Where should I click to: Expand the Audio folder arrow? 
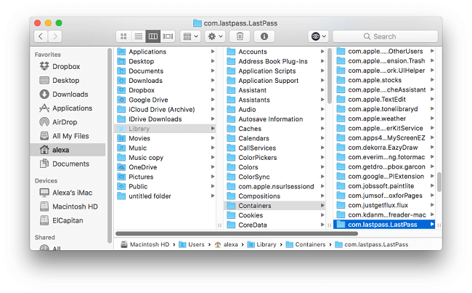322,110
